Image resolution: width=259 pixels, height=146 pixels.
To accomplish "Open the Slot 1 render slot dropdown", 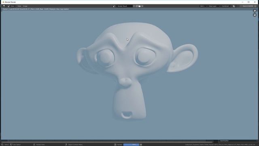I will tap(204, 6).
